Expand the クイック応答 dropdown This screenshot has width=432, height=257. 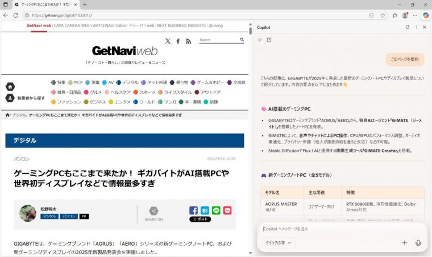pos(279,243)
